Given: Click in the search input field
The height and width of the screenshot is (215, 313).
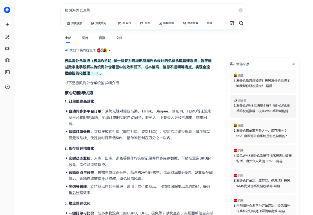Looking at the screenshot, I should pos(145,10).
